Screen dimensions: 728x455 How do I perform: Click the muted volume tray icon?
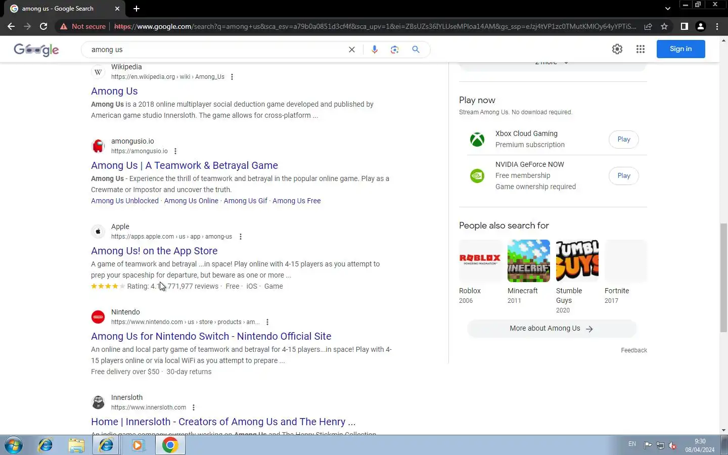(672, 445)
